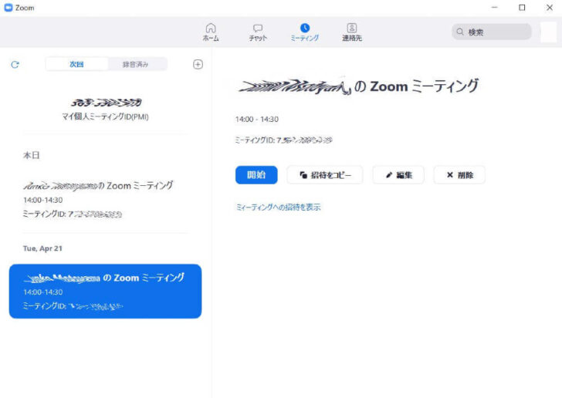Refresh the meeting list with the reload icon
562x398 pixels.
pos(15,65)
